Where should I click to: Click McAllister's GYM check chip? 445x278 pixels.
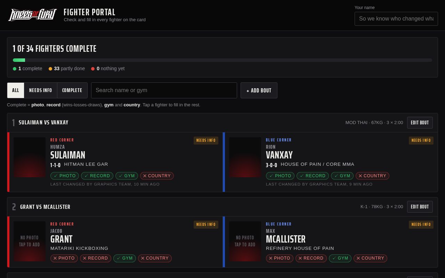(340, 258)
